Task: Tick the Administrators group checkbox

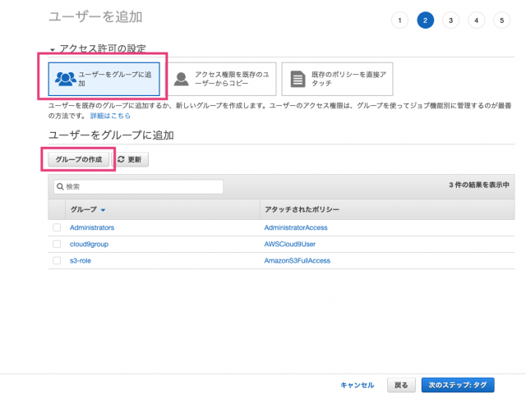Action: tap(57, 227)
